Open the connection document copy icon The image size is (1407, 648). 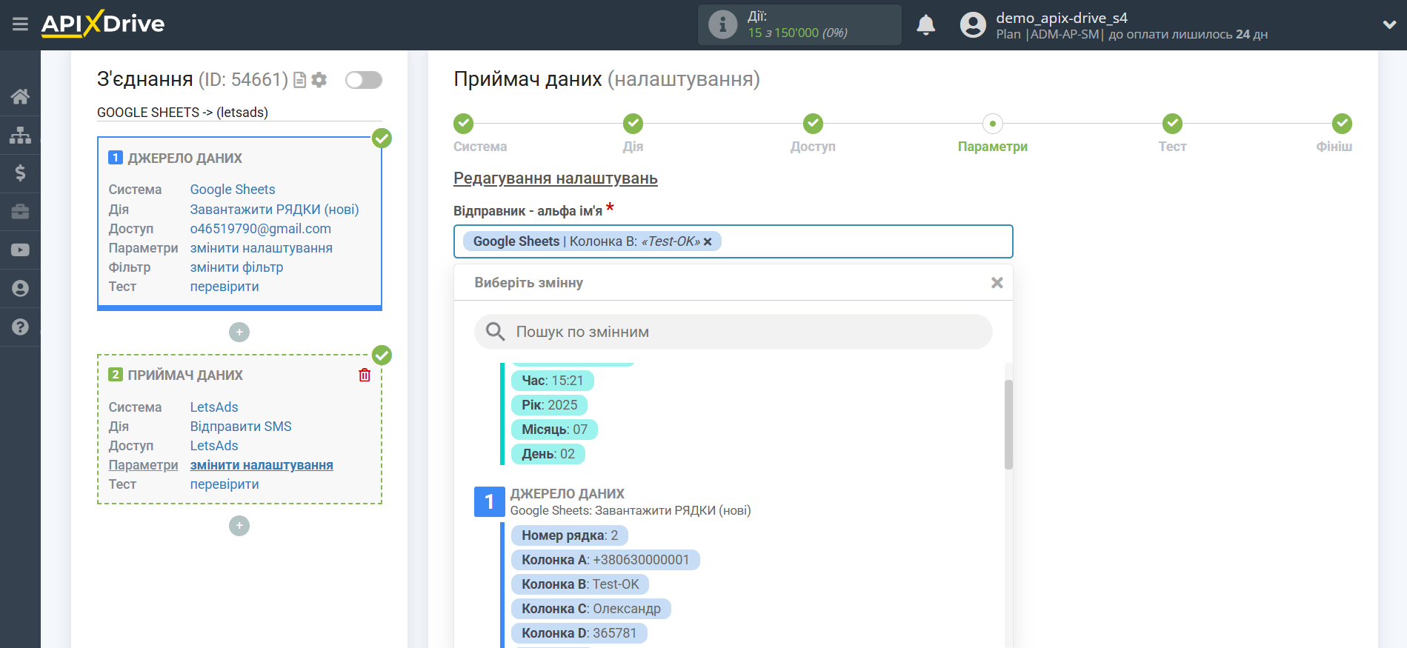[x=300, y=80]
